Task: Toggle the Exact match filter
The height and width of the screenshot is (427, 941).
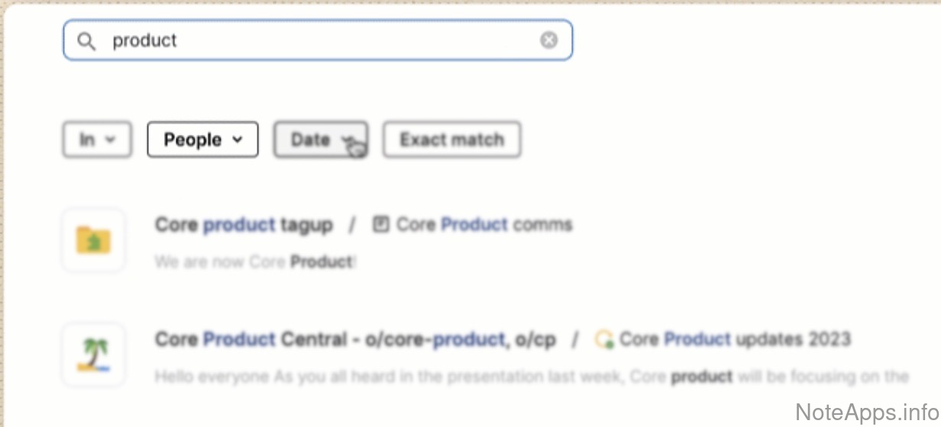Action: [451, 140]
